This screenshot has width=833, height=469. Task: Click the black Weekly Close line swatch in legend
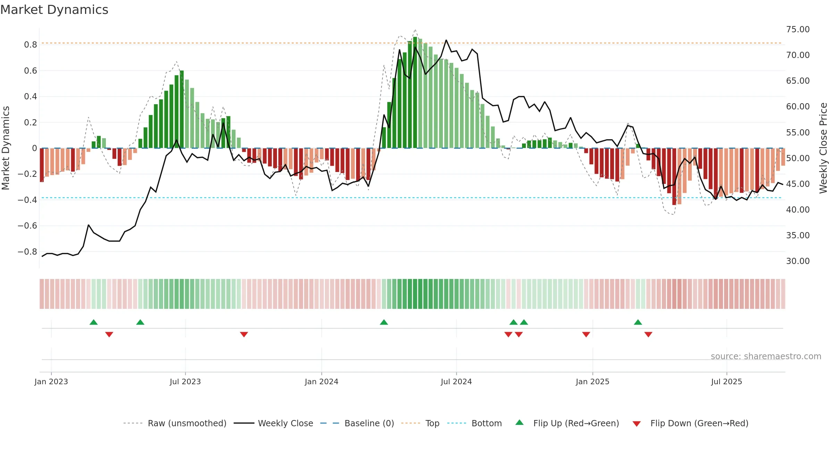(x=244, y=423)
